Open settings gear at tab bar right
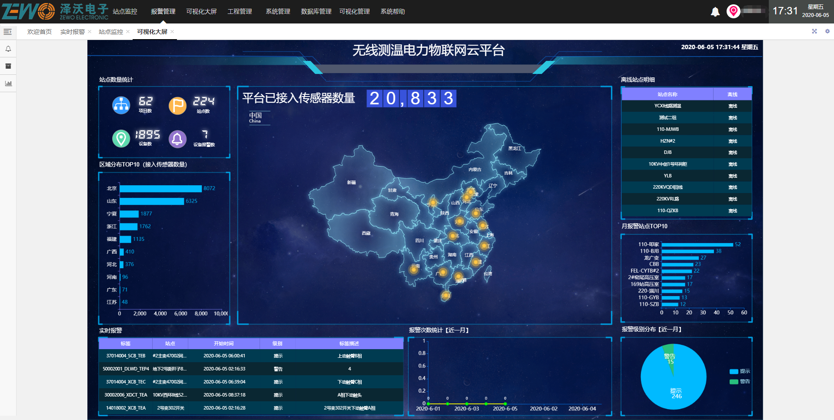This screenshot has height=420, width=834. pyautogui.click(x=827, y=31)
